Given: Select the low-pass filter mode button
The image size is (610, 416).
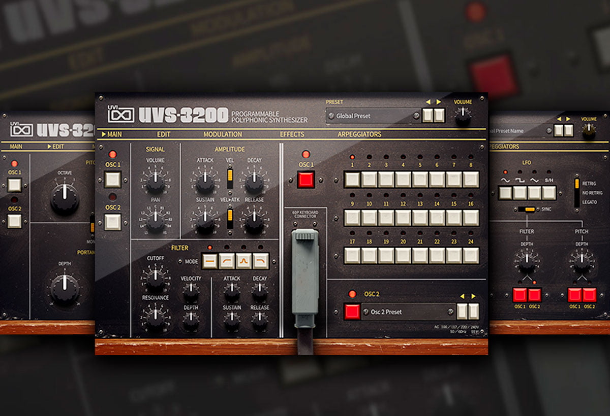Looking at the screenshot, I should (261, 261).
